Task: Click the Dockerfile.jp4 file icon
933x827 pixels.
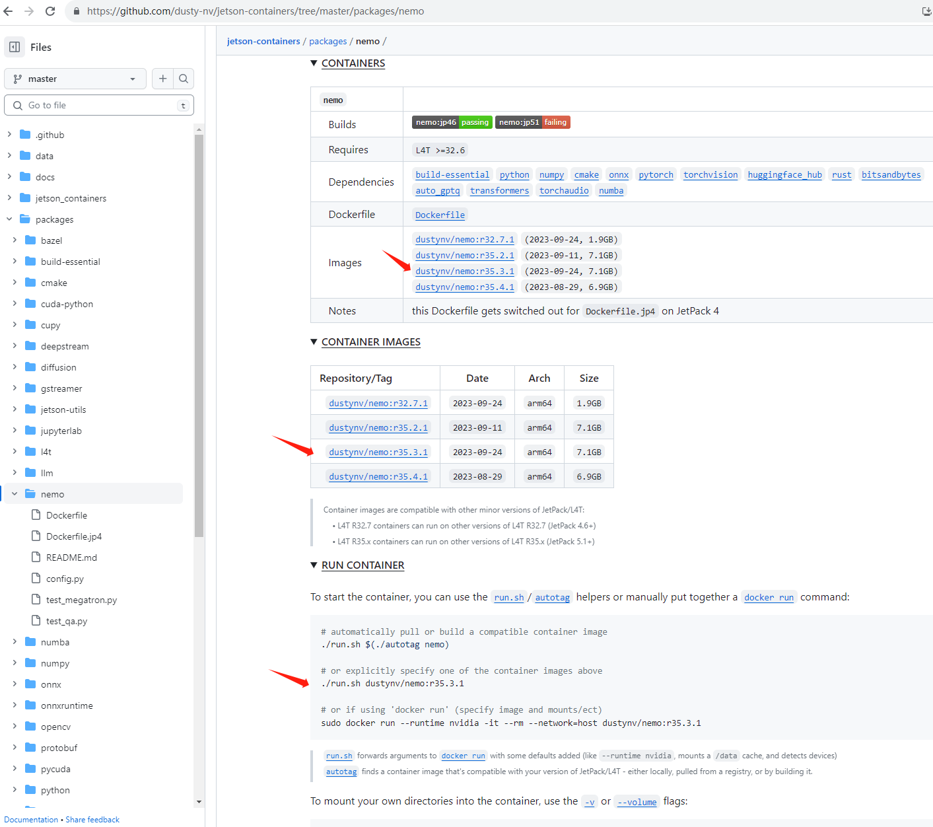Action: pyautogui.click(x=36, y=536)
